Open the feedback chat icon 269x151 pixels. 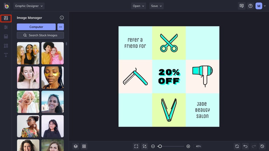242,6
